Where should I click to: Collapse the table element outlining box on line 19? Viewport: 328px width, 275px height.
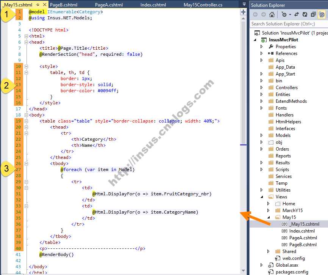[26, 121]
